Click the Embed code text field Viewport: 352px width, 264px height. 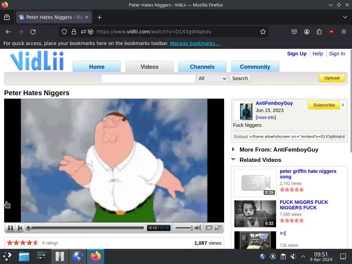297,136
